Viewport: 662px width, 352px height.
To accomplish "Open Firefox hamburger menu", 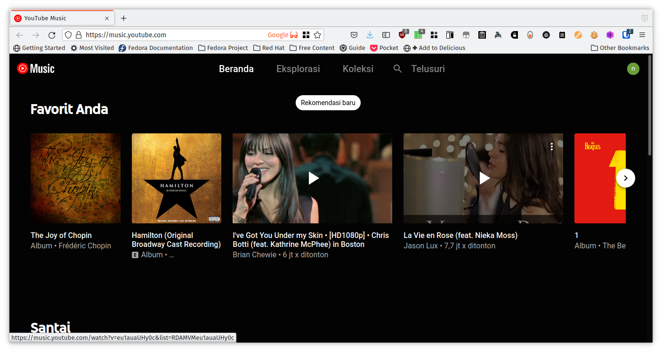I will point(642,35).
